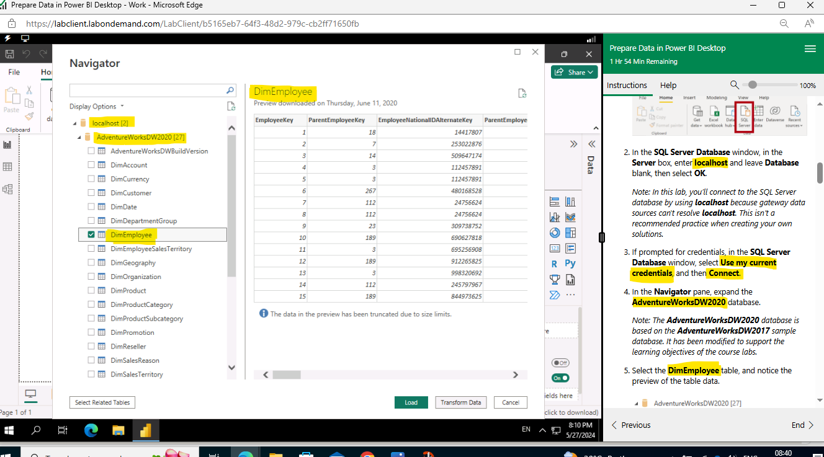Open the Search icon in the VM taskbar
This screenshot has height=457, width=824.
coord(36,430)
